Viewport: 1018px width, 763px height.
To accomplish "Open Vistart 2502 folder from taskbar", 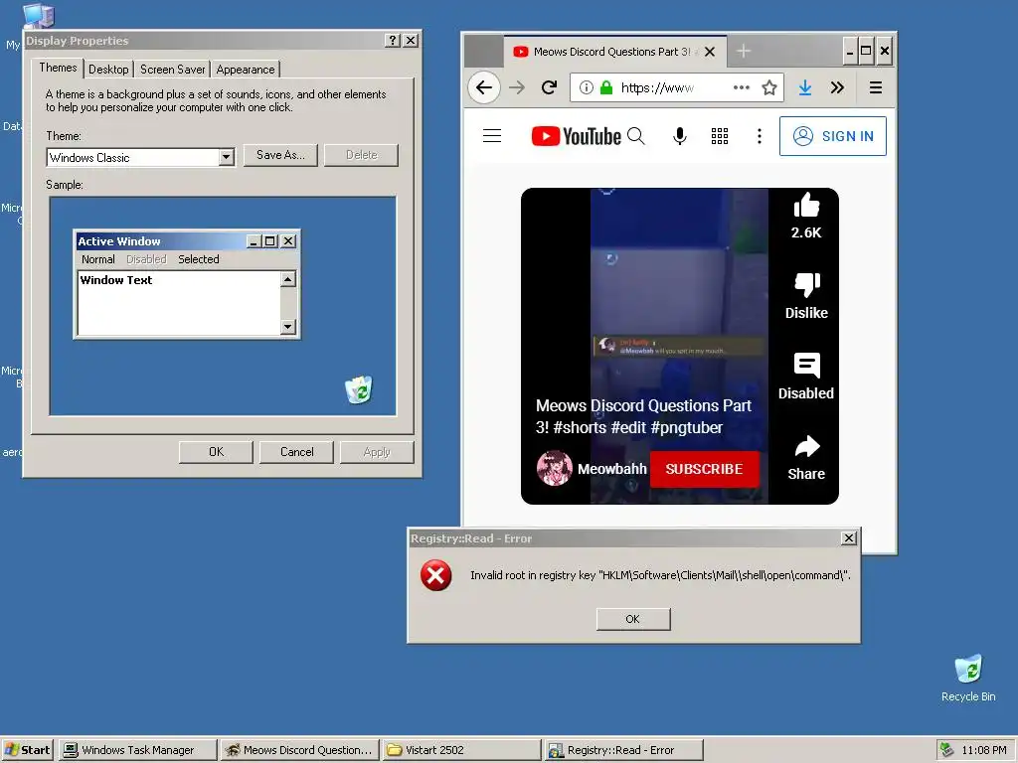I will (x=461, y=750).
